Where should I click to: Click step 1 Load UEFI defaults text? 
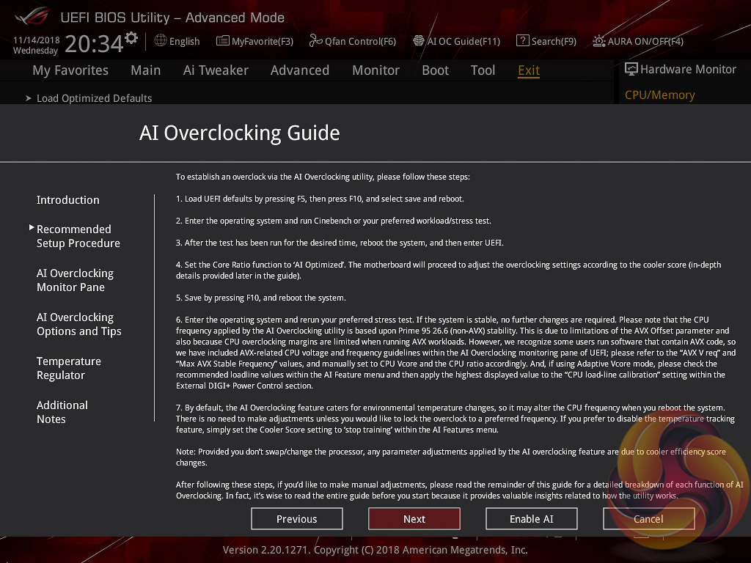point(320,199)
